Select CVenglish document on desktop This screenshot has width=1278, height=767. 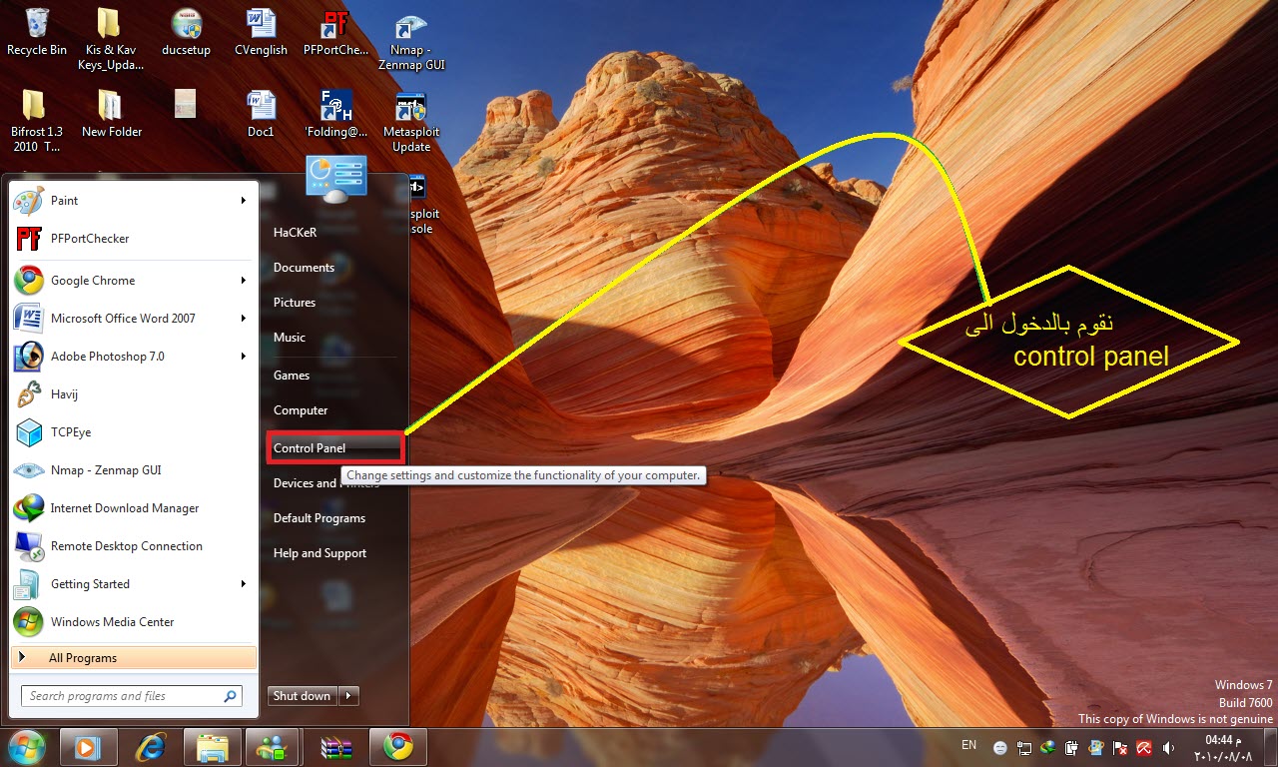(x=261, y=32)
